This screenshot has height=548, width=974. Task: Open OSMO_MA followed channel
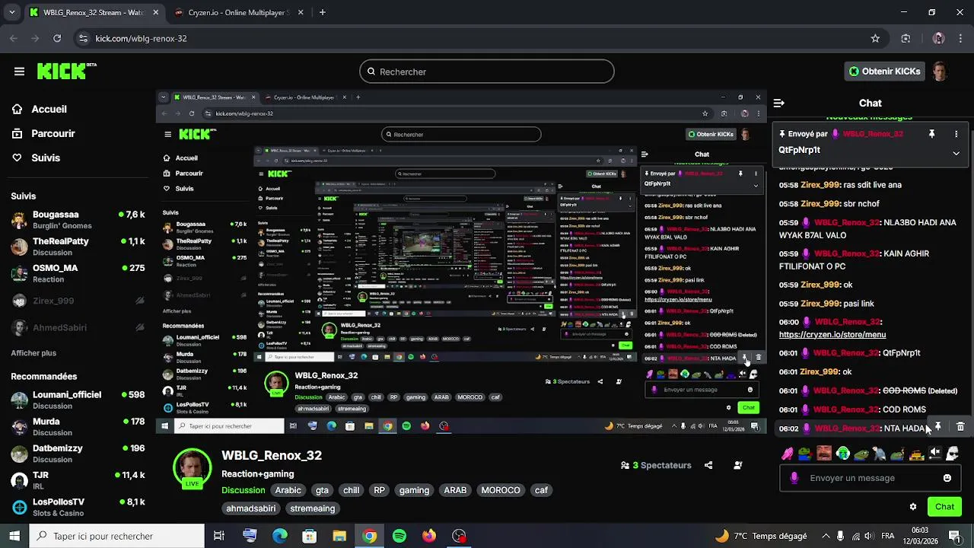coord(78,272)
